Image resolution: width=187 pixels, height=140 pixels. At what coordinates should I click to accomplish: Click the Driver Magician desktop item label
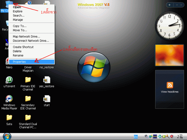click(28, 69)
